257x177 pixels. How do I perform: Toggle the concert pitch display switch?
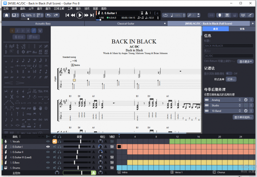(229, 74)
